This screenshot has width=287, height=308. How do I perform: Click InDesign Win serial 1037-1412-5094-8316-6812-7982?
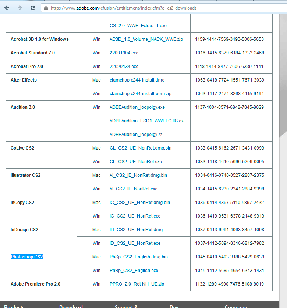pos(230,243)
